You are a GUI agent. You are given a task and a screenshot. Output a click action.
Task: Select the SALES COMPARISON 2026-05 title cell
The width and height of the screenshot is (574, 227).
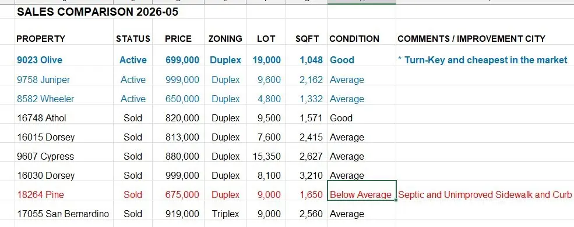[x=97, y=12]
